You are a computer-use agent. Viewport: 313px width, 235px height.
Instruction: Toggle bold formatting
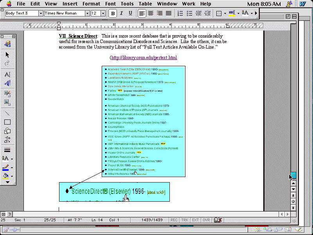113,13
